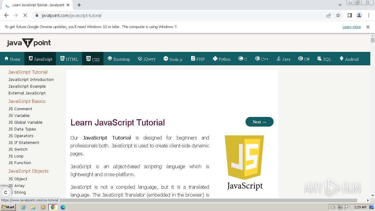Click the javaTpoint logo
The width and height of the screenshot is (375, 211).
pyautogui.click(x=29, y=43)
